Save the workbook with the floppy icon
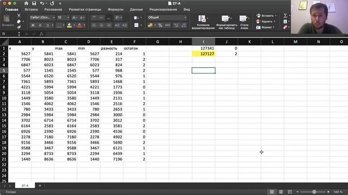 (x=34, y=3)
